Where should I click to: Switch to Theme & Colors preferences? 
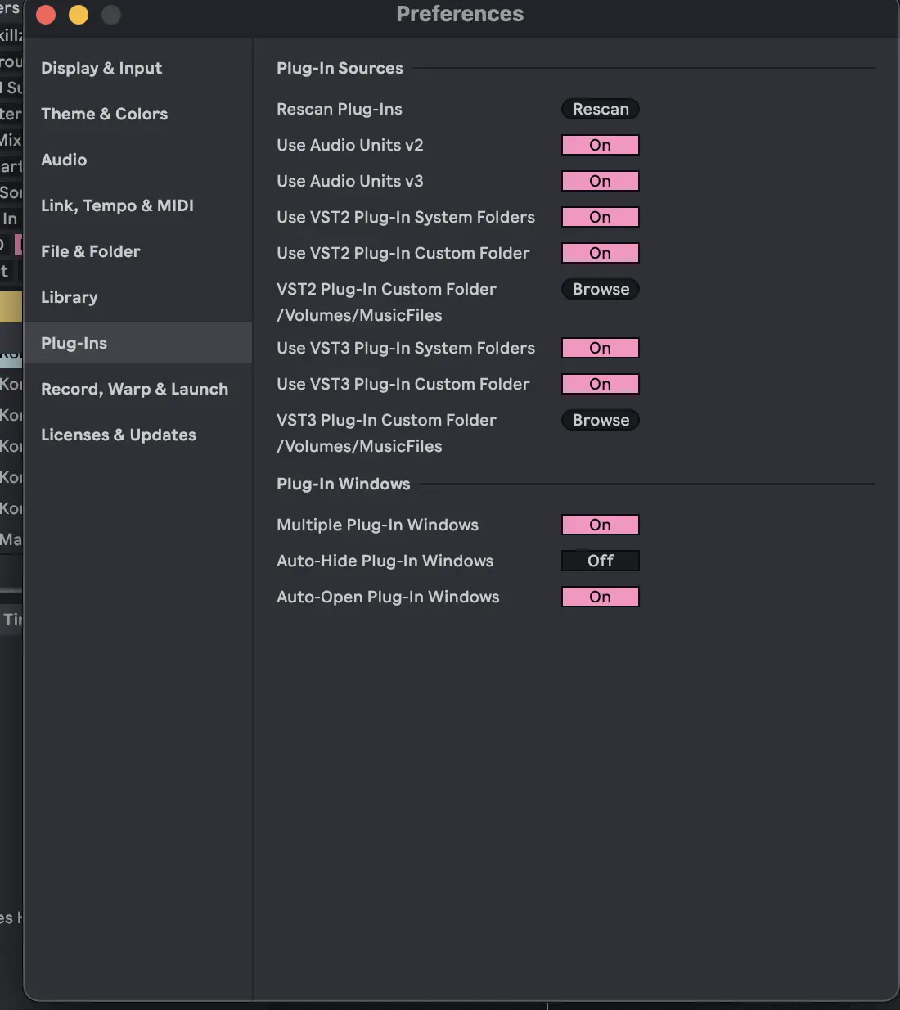pyautogui.click(x=104, y=114)
